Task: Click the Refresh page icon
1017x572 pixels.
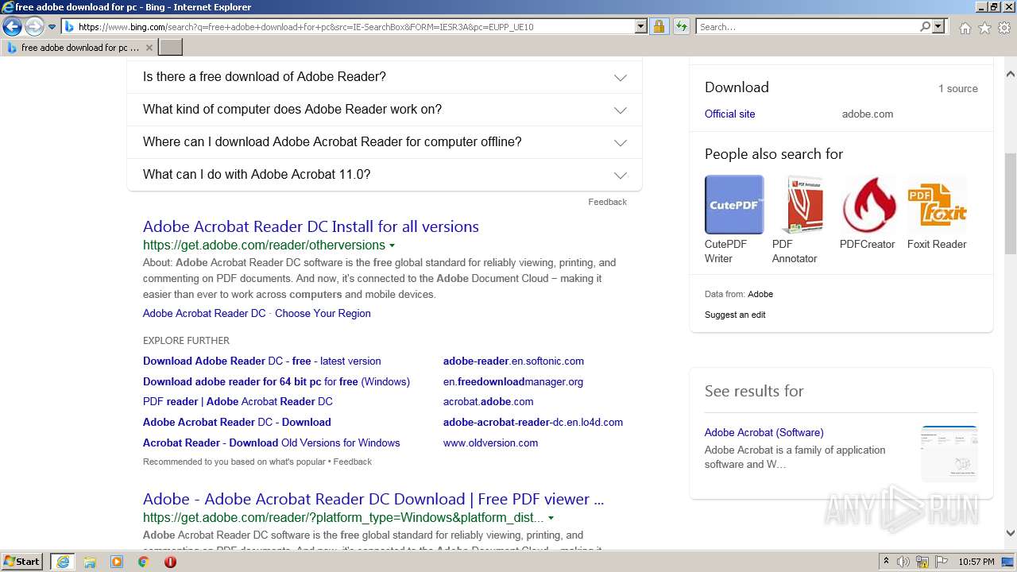Action: point(681,27)
